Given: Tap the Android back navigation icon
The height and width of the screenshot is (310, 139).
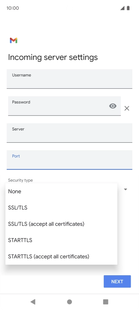Looking at the screenshot, I should [x=33, y=302].
